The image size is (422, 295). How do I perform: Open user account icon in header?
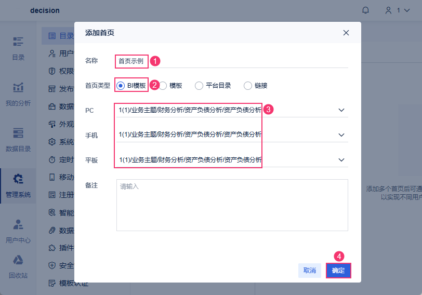pos(388,10)
